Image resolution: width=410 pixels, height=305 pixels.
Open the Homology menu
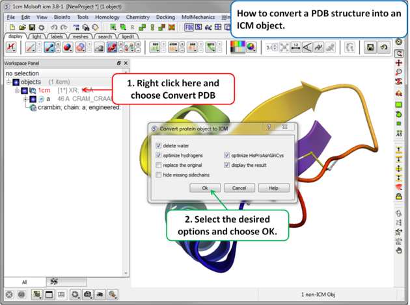[107, 18]
